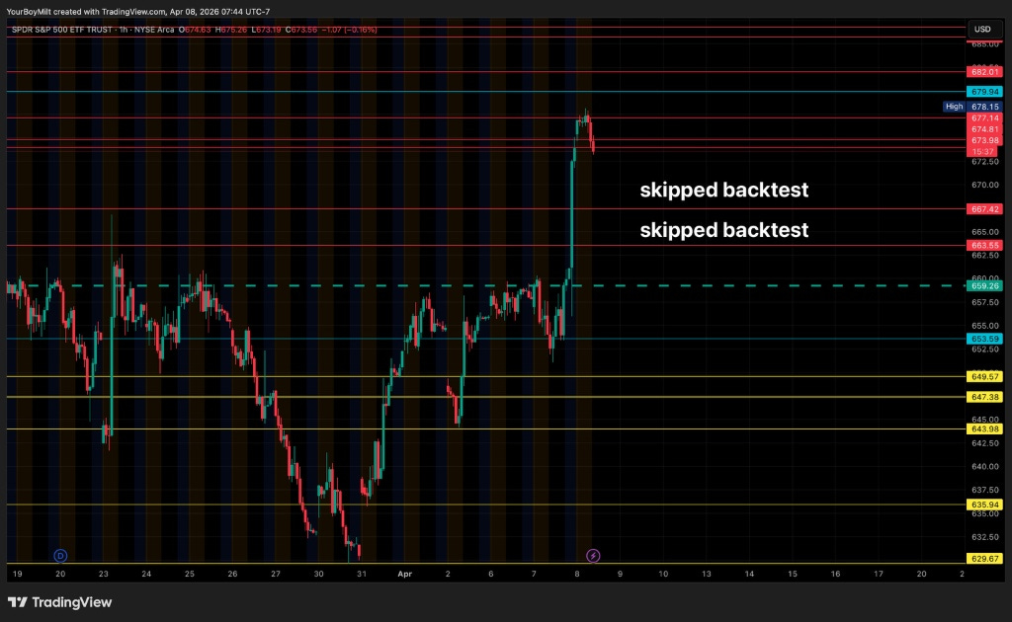Click the 1h interval label in the legend
Viewport: 1012px width, 622px height.
pyautogui.click(x=124, y=30)
